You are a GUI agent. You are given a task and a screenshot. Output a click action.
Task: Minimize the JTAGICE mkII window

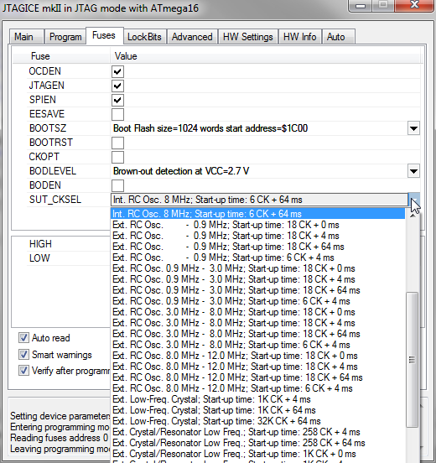click(361, 5)
